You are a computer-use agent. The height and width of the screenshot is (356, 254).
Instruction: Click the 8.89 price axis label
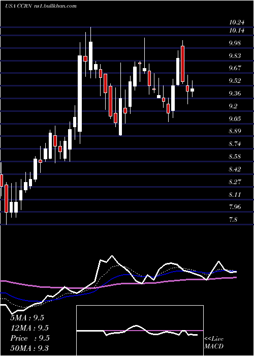click(x=235, y=131)
